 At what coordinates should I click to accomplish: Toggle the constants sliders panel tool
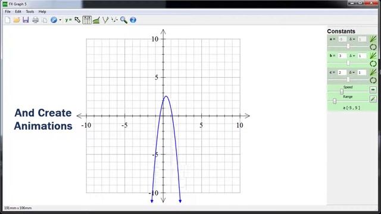point(87,20)
